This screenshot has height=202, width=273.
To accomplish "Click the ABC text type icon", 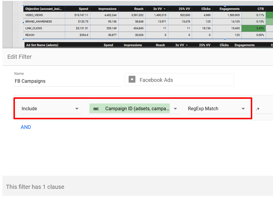I will click(96, 109).
